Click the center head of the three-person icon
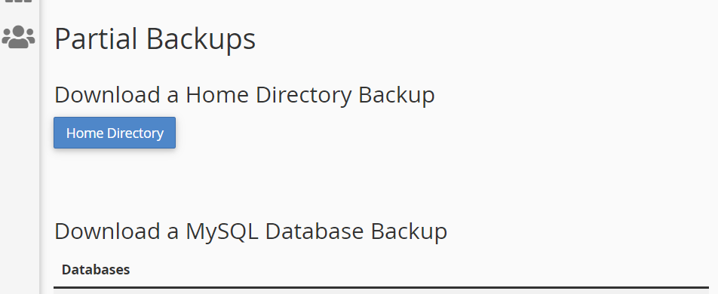The height and width of the screenshot is (294, 718). 18,32
